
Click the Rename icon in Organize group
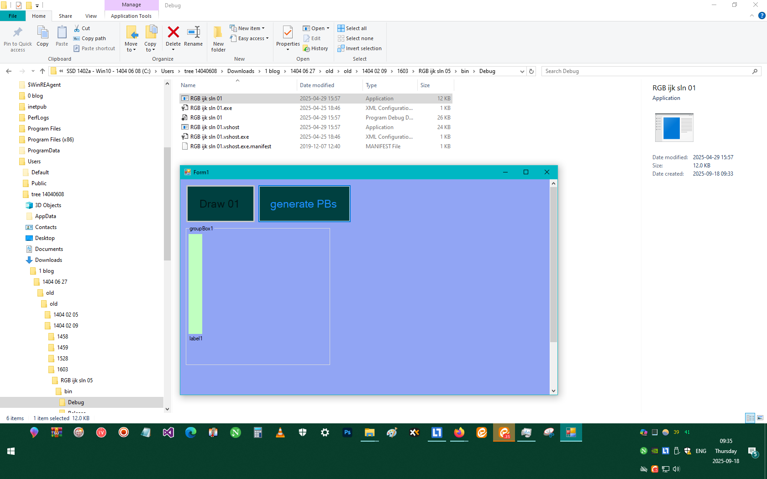pos(193,33)
